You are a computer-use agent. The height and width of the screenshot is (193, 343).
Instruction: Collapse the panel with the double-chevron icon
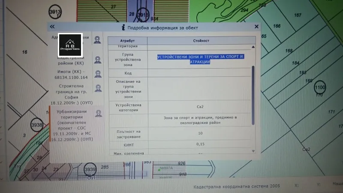52,27
